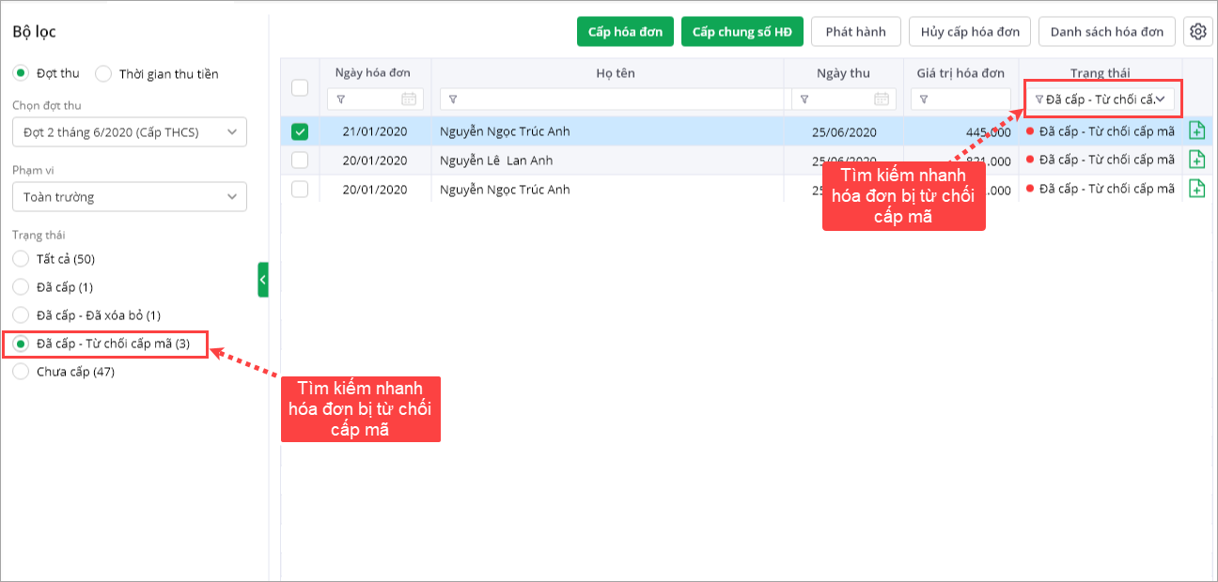
Task: Click funnel icon in Ngày hóa đơn filter
Action: (340, 99)
